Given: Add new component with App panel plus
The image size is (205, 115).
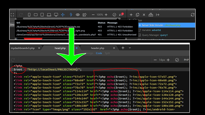Looking at the screenshot, I should (x=131, y=15).
